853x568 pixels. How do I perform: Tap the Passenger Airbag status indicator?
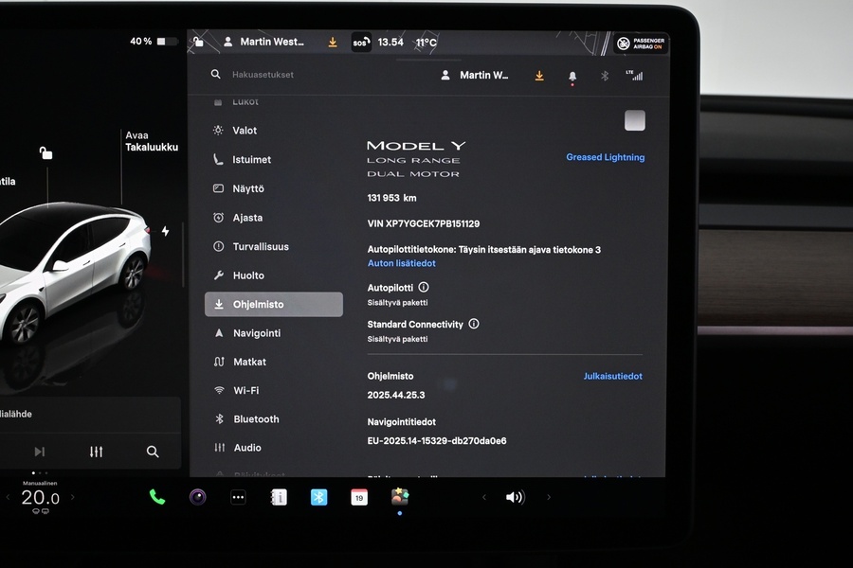[641, 44]
